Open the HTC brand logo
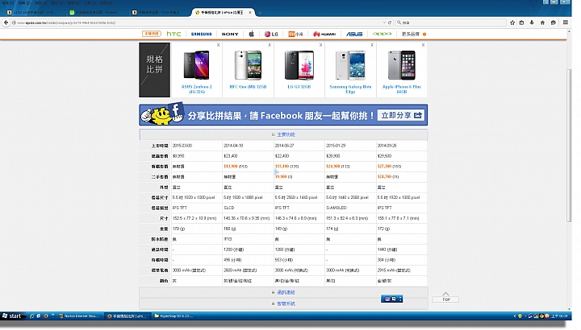581x330 pixels. 173,34
